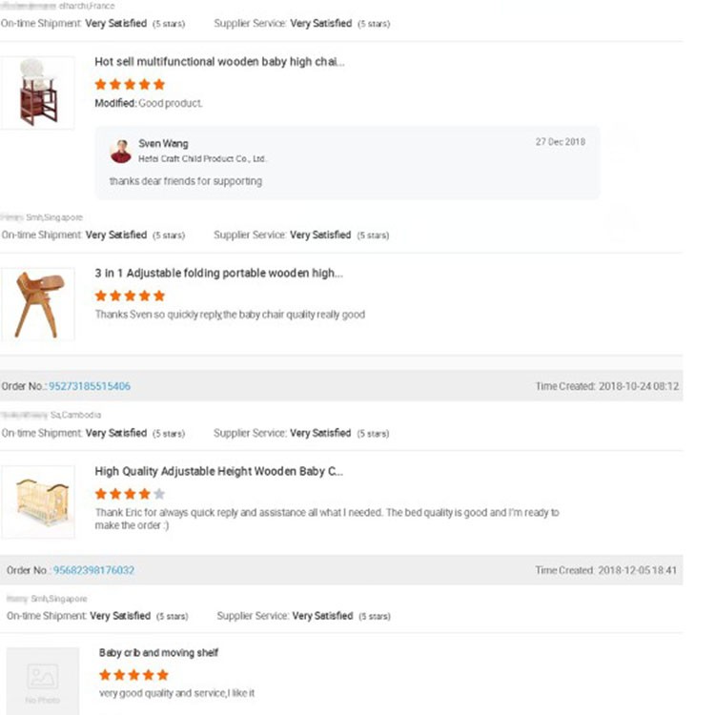Click the wooden baby crib product image

tap(38, 501)
